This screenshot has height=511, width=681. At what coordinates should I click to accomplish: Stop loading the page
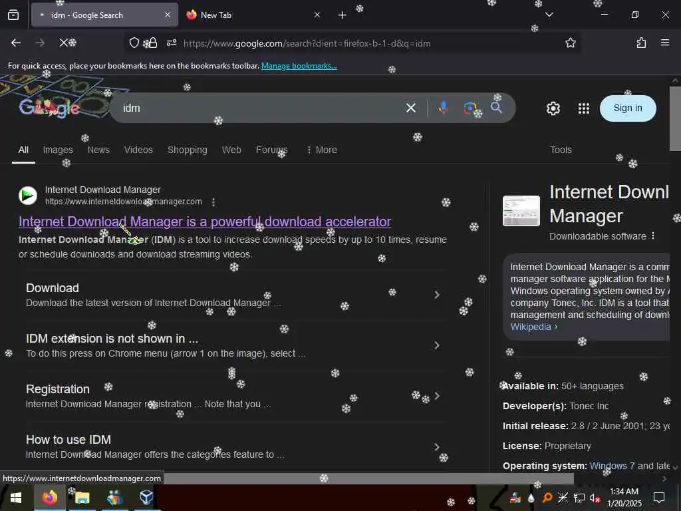pyautogui.click(x=63, y=43)
